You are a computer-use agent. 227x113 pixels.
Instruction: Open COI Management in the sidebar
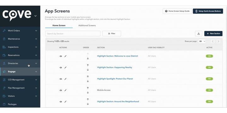click(x=20, y=80)
